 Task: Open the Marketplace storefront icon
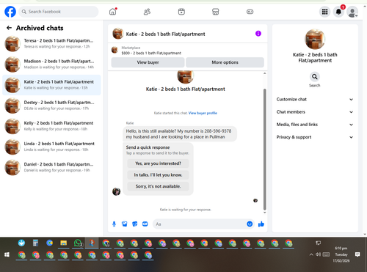216,12
